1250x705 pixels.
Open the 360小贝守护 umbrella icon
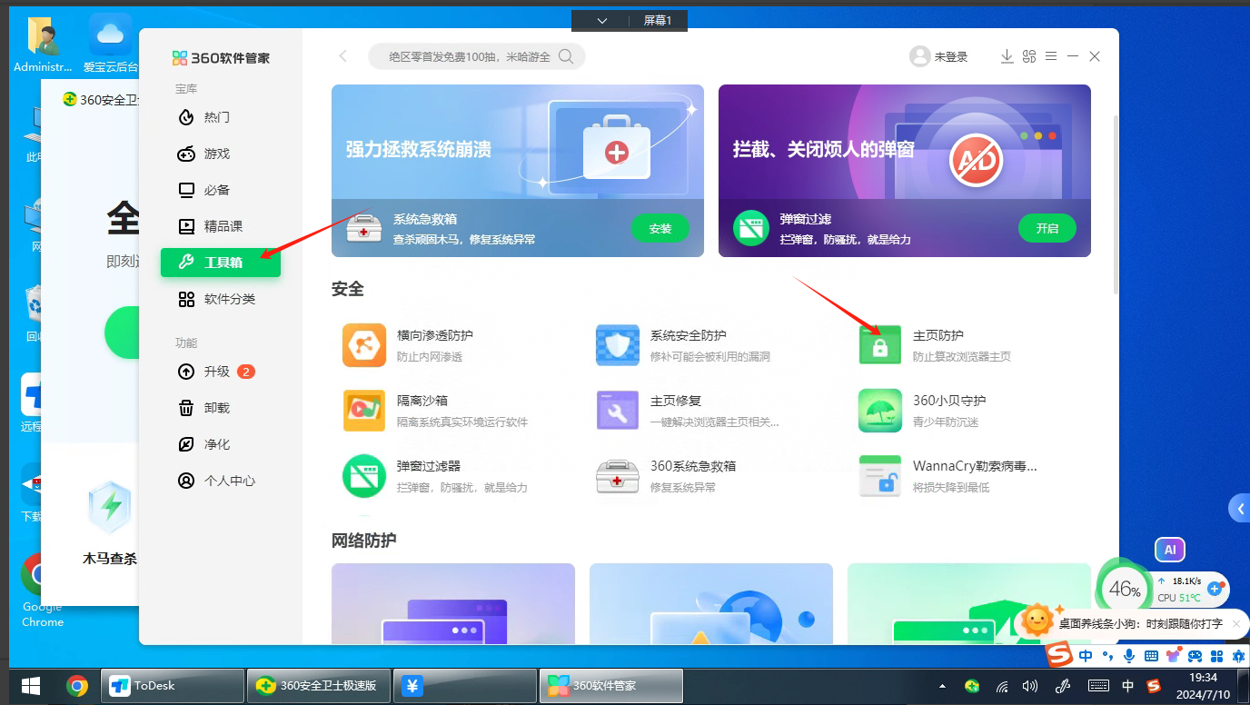point(880,411)
